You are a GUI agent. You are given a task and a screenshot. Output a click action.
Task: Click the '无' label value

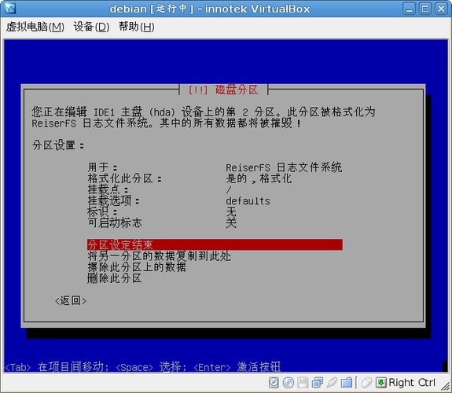point(231,212)
